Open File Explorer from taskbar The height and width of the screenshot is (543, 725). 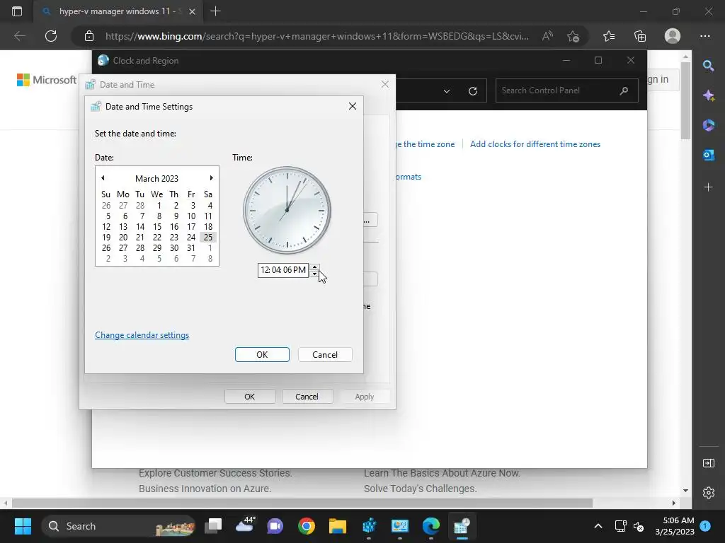[338, 526]
